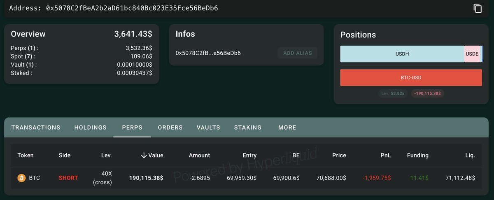The width and height of the screenshot is (494, 200).
Task: Click the Funding column header
Action: click(417, 156)
